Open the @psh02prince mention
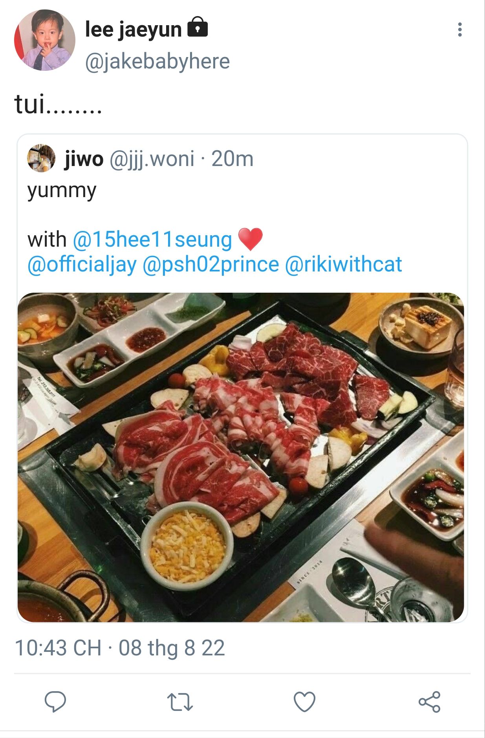Screen dimensions: 485x738 point(211,264)
